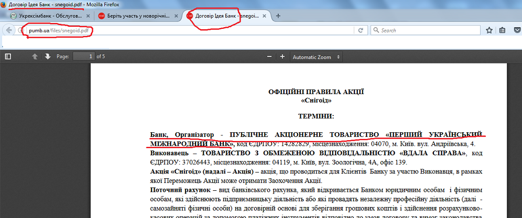
Task: Zoom out with the minus button
Action: [269, 56]
